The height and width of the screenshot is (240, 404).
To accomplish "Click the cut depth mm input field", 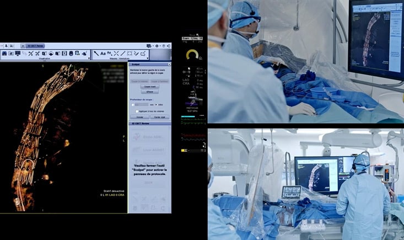I will click(142, 104).
